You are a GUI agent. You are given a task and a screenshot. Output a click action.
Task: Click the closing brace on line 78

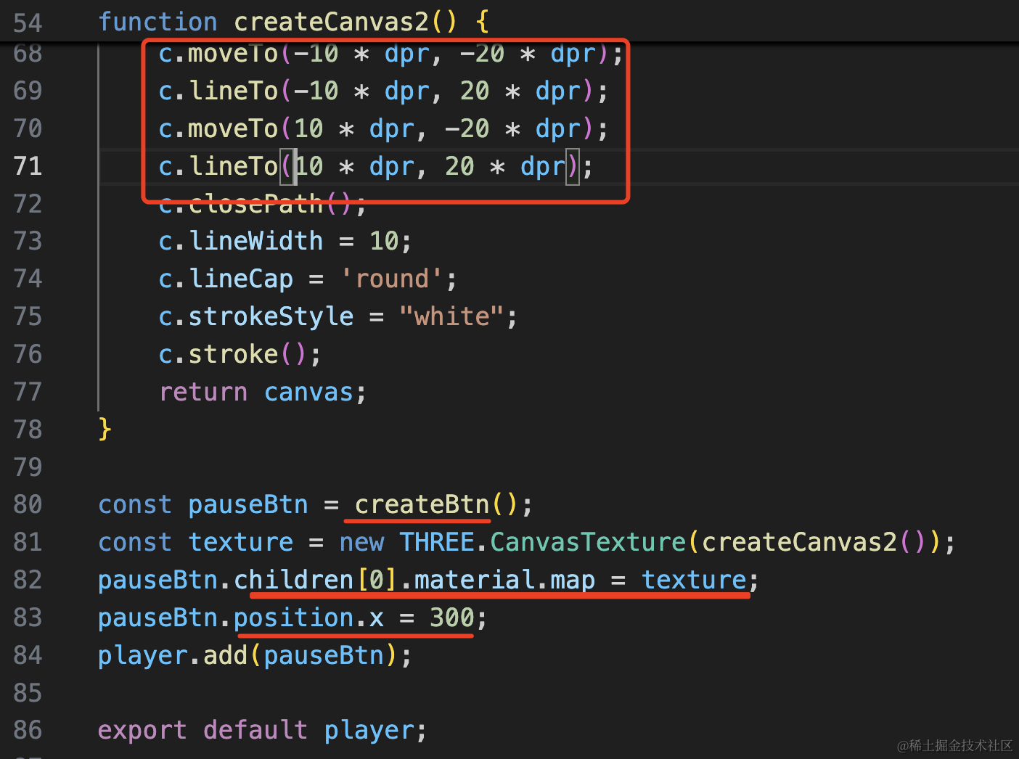105,429
